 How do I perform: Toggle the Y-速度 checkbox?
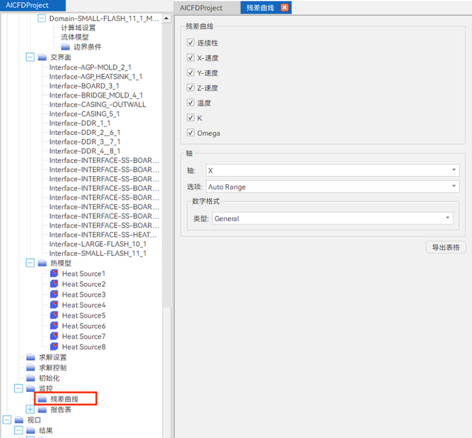pos(191,73)
